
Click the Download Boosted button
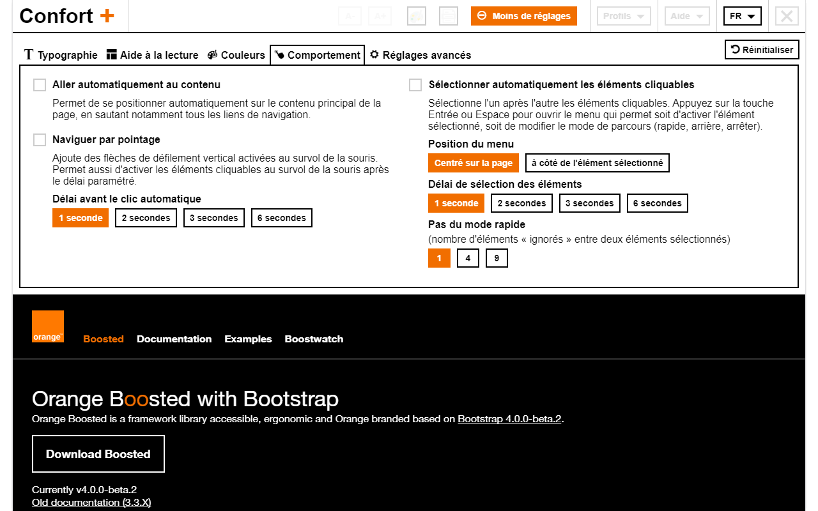(x=98, y=454)
